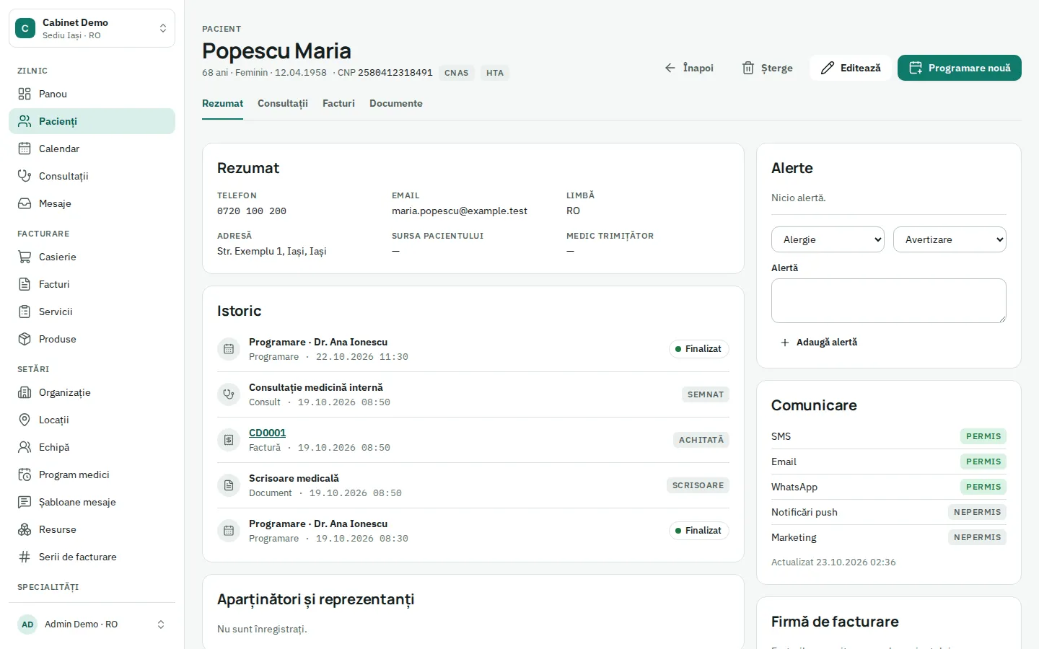Open Calendar icon in sidebar
The image size is (1039, 649).
coord(25,149)
